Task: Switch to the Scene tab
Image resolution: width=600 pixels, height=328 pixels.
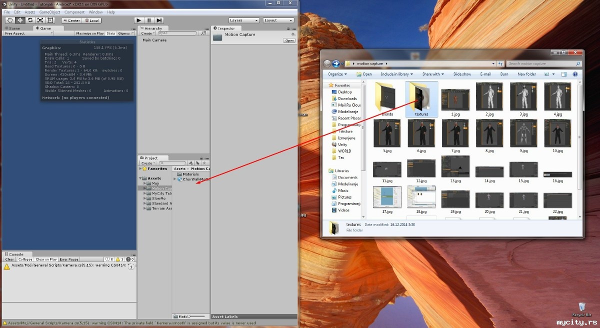Action: point(14,28)
